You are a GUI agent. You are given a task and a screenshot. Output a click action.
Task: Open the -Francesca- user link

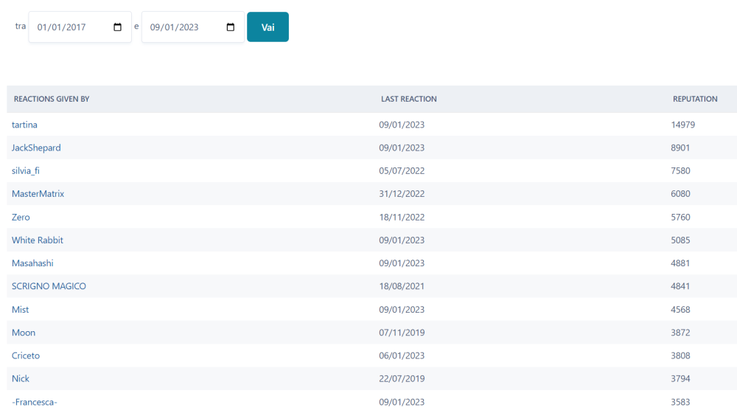[35, 402]
